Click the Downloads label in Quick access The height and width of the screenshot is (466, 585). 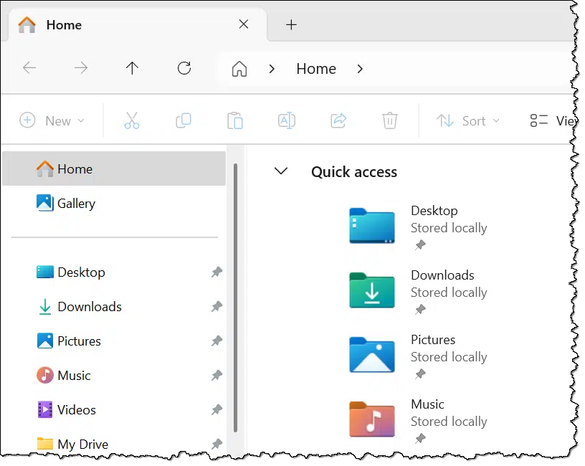point(442,275)
